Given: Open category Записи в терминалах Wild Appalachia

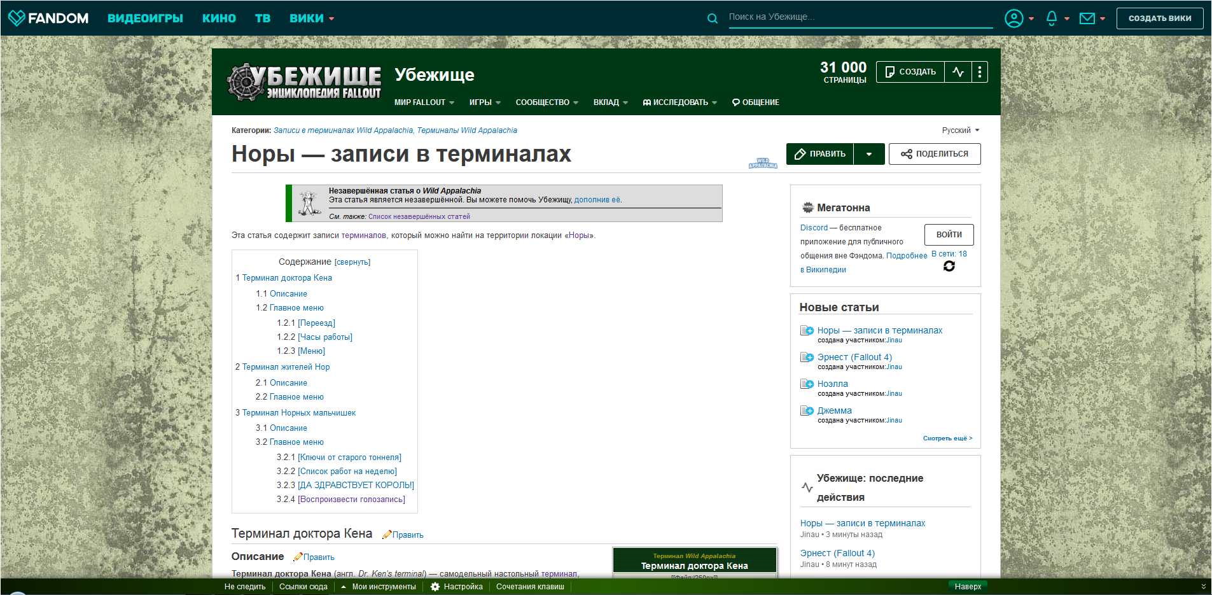Looking at the screenshot, I should pyautogui.click(x=343, y=130).
